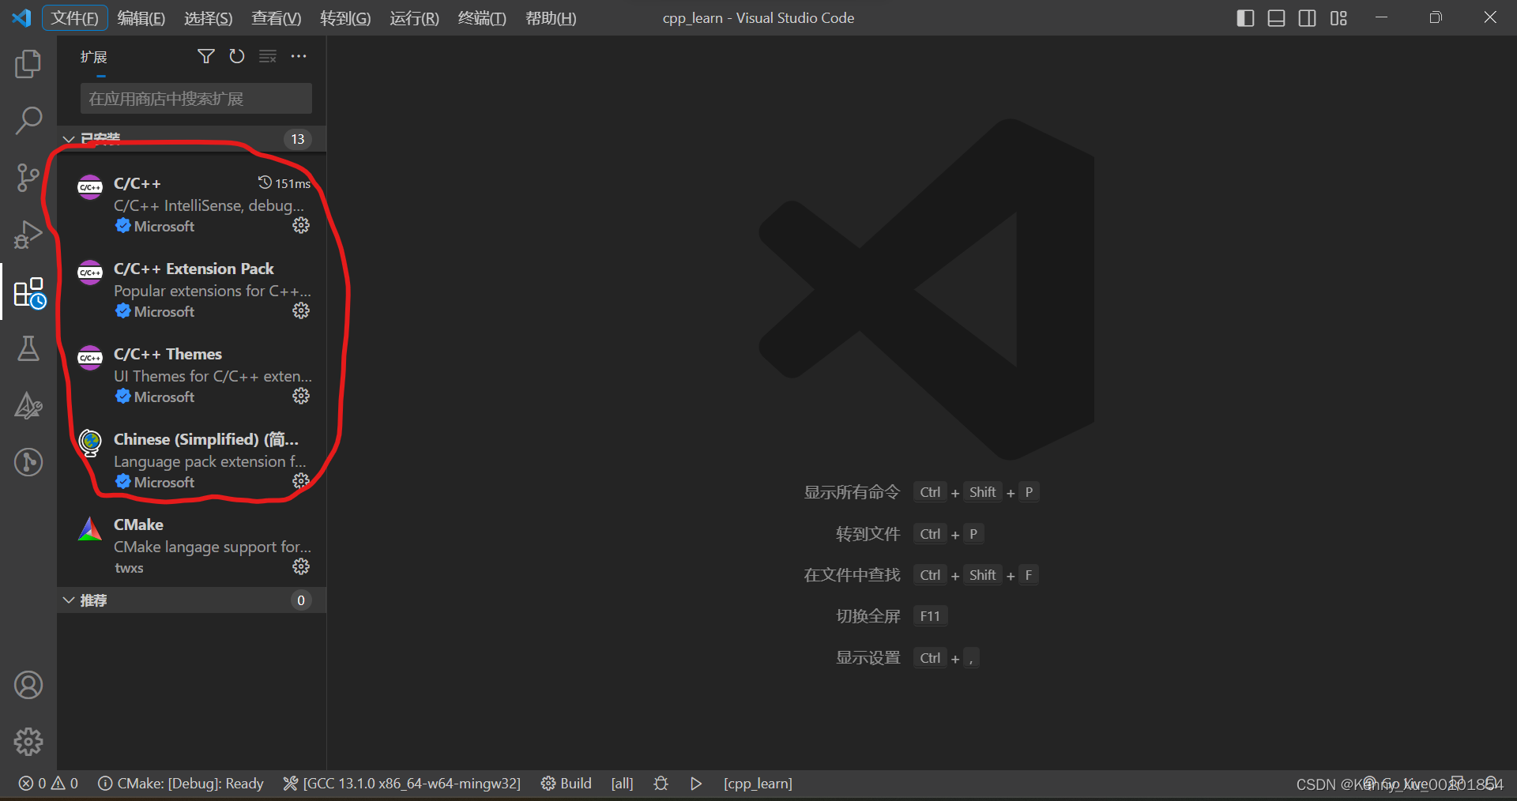Click the recommended count badge 0

[301, 600]
